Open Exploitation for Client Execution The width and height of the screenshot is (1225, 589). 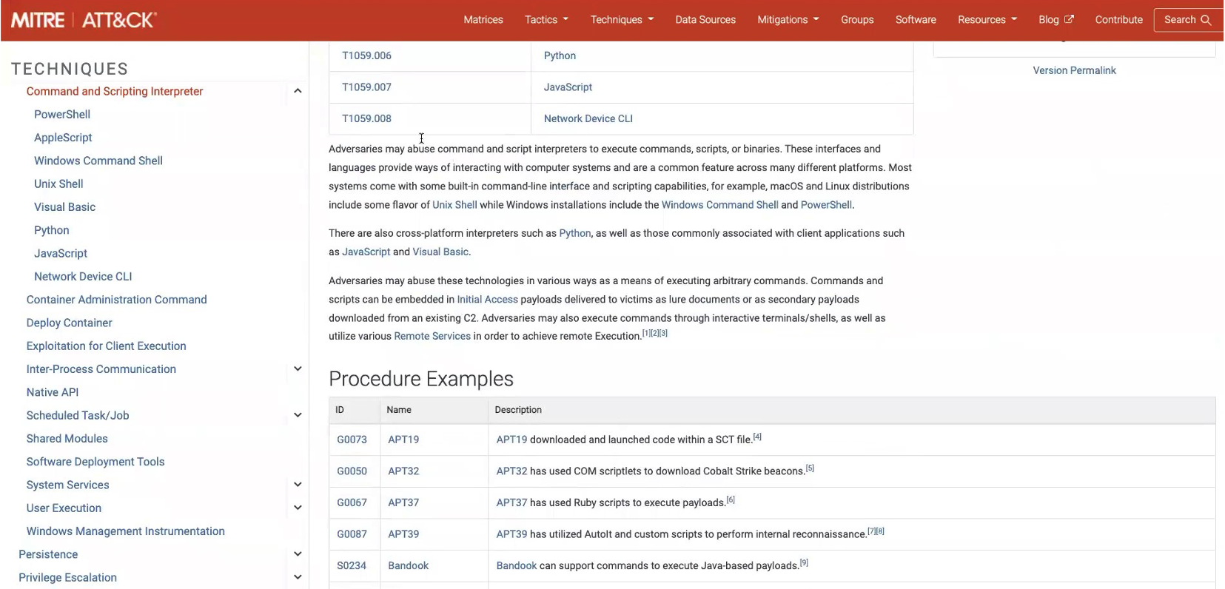[107, 346]
